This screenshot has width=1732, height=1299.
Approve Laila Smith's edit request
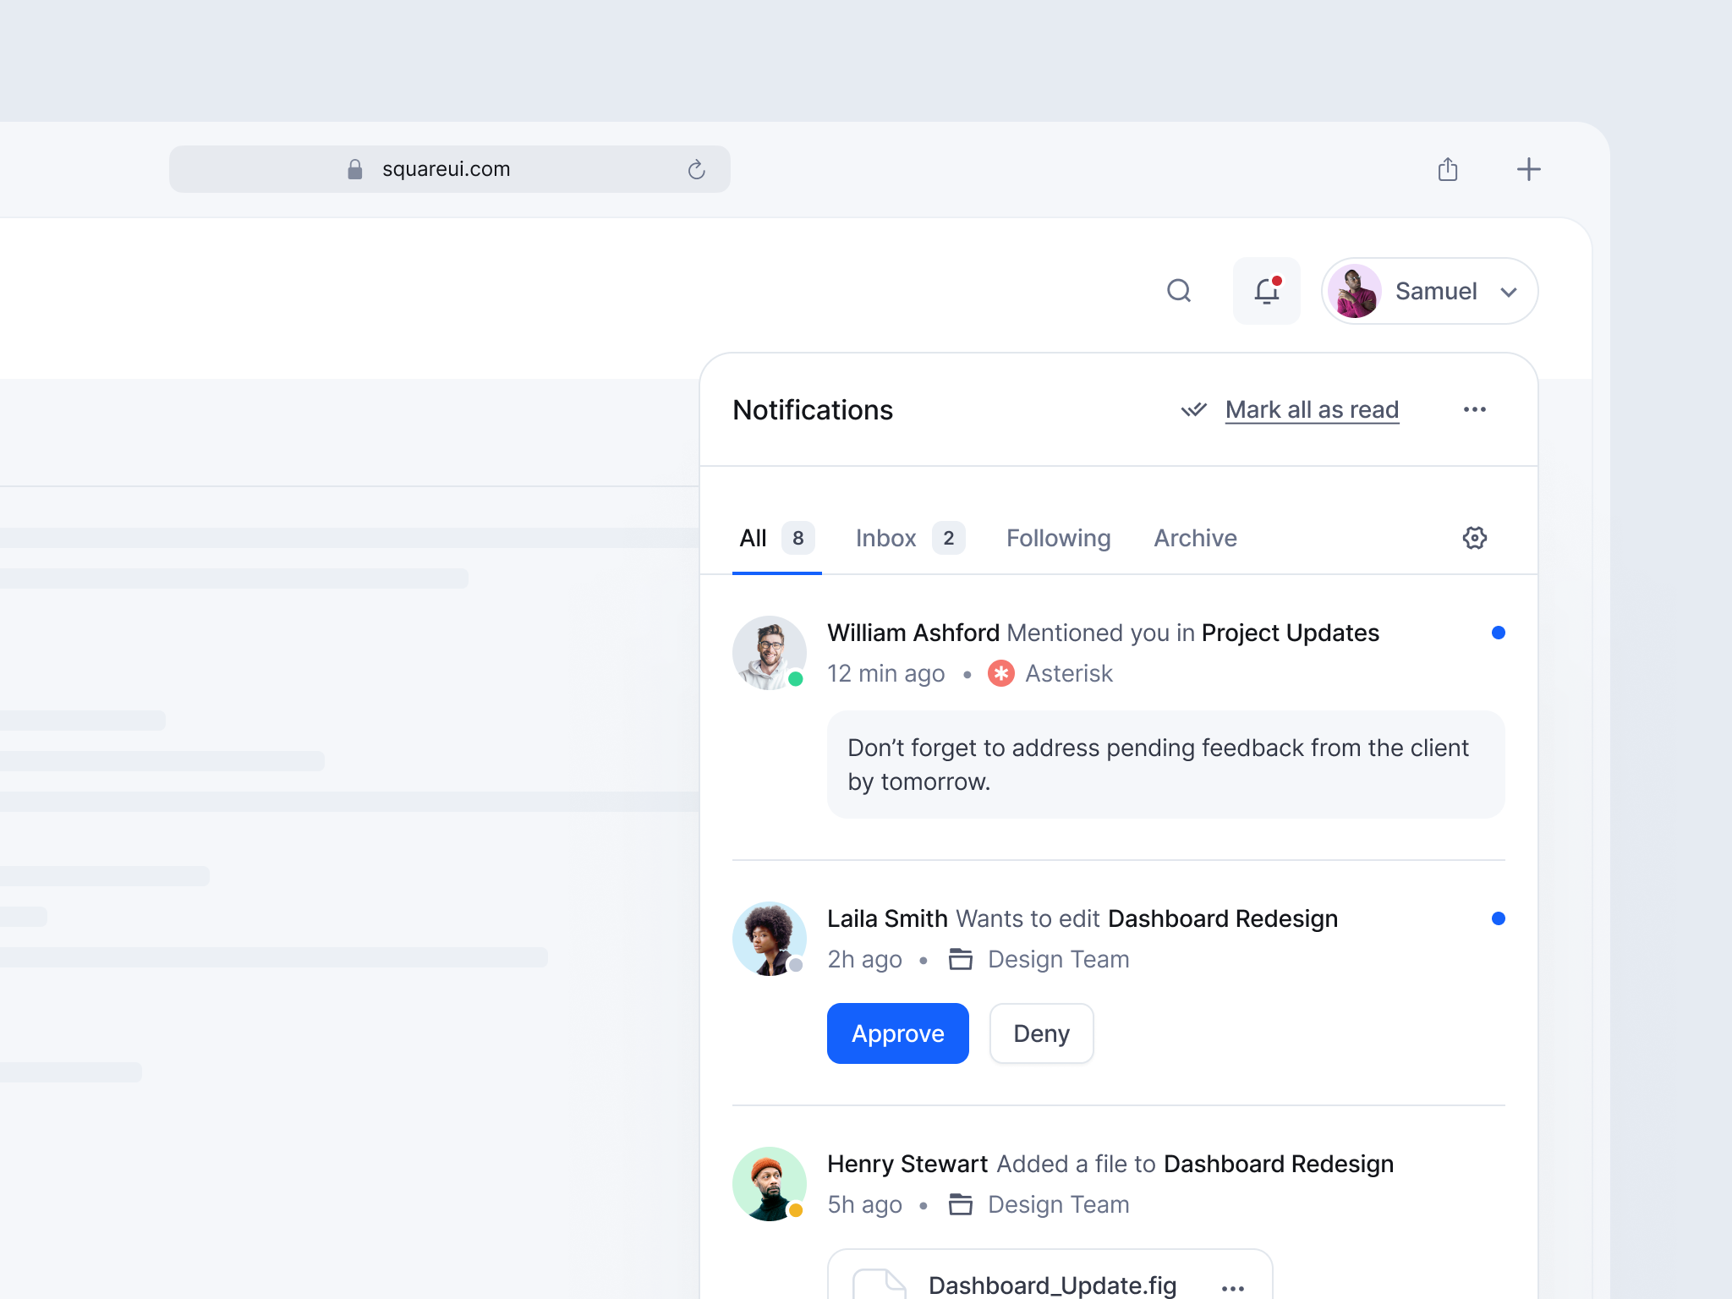898,1033
